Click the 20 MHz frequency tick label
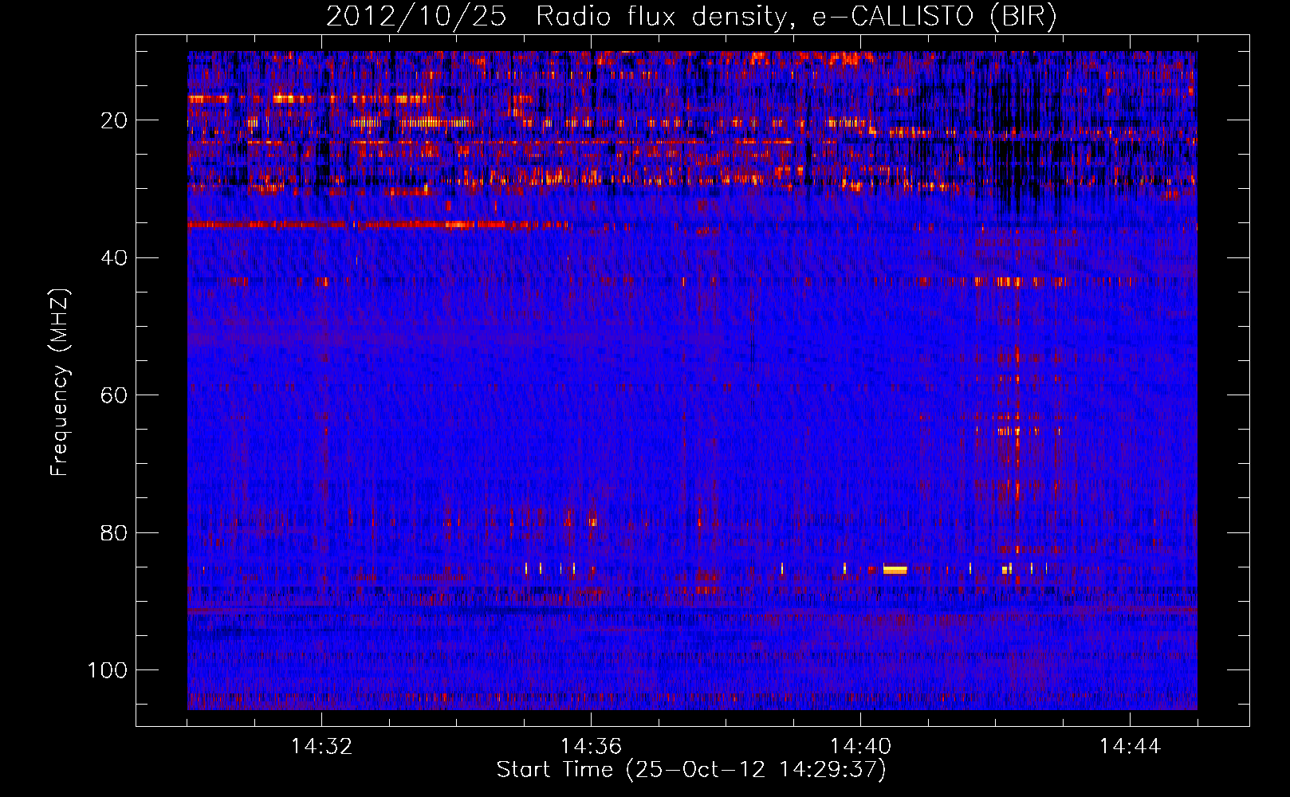Image resolution: width=1290 pixels, height=797 pixels. (114, 120)
